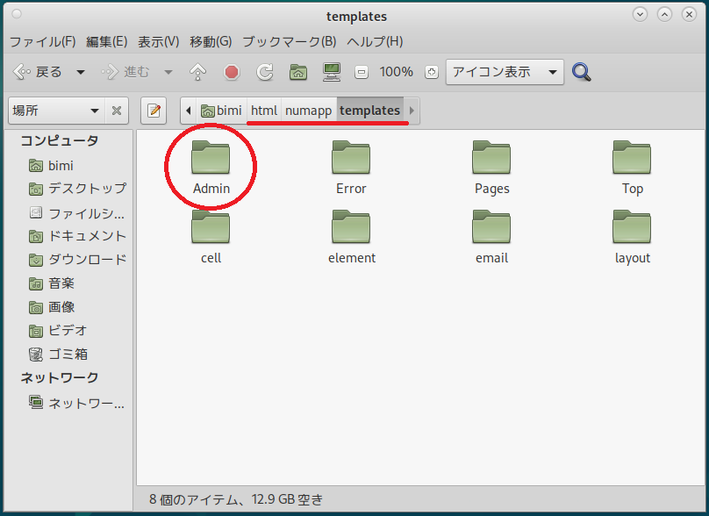The image size is (709, 516).
Task: Click the up to parent folder arrow
Action: click(x=198, y=72)
